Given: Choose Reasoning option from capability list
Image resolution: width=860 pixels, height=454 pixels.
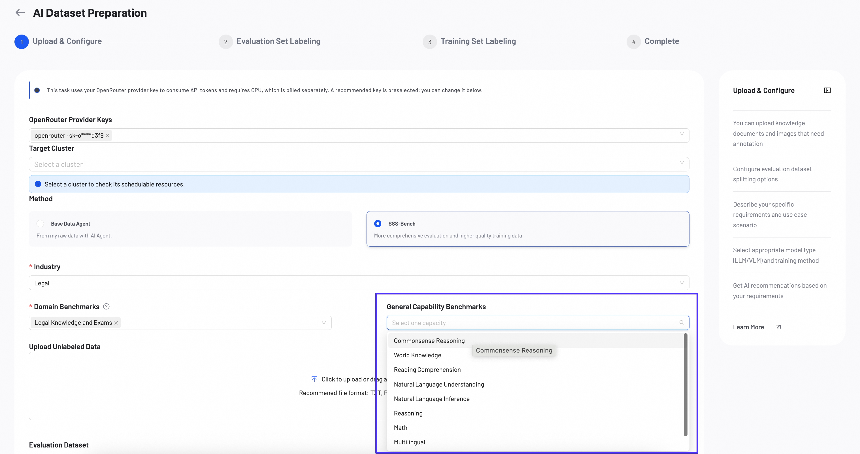Looking at the screenshot, I should pos(535,413).
